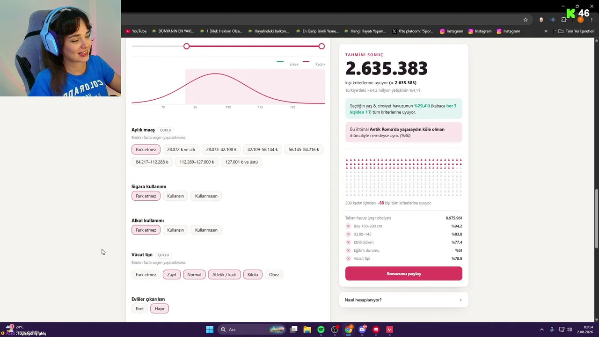Open the Tüm Yer İşaretleri folder

pos(577,31)
